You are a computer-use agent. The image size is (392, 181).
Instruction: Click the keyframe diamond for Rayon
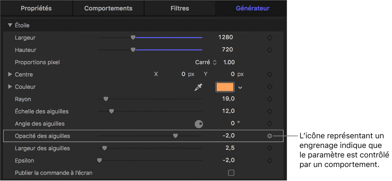point(270,99)
